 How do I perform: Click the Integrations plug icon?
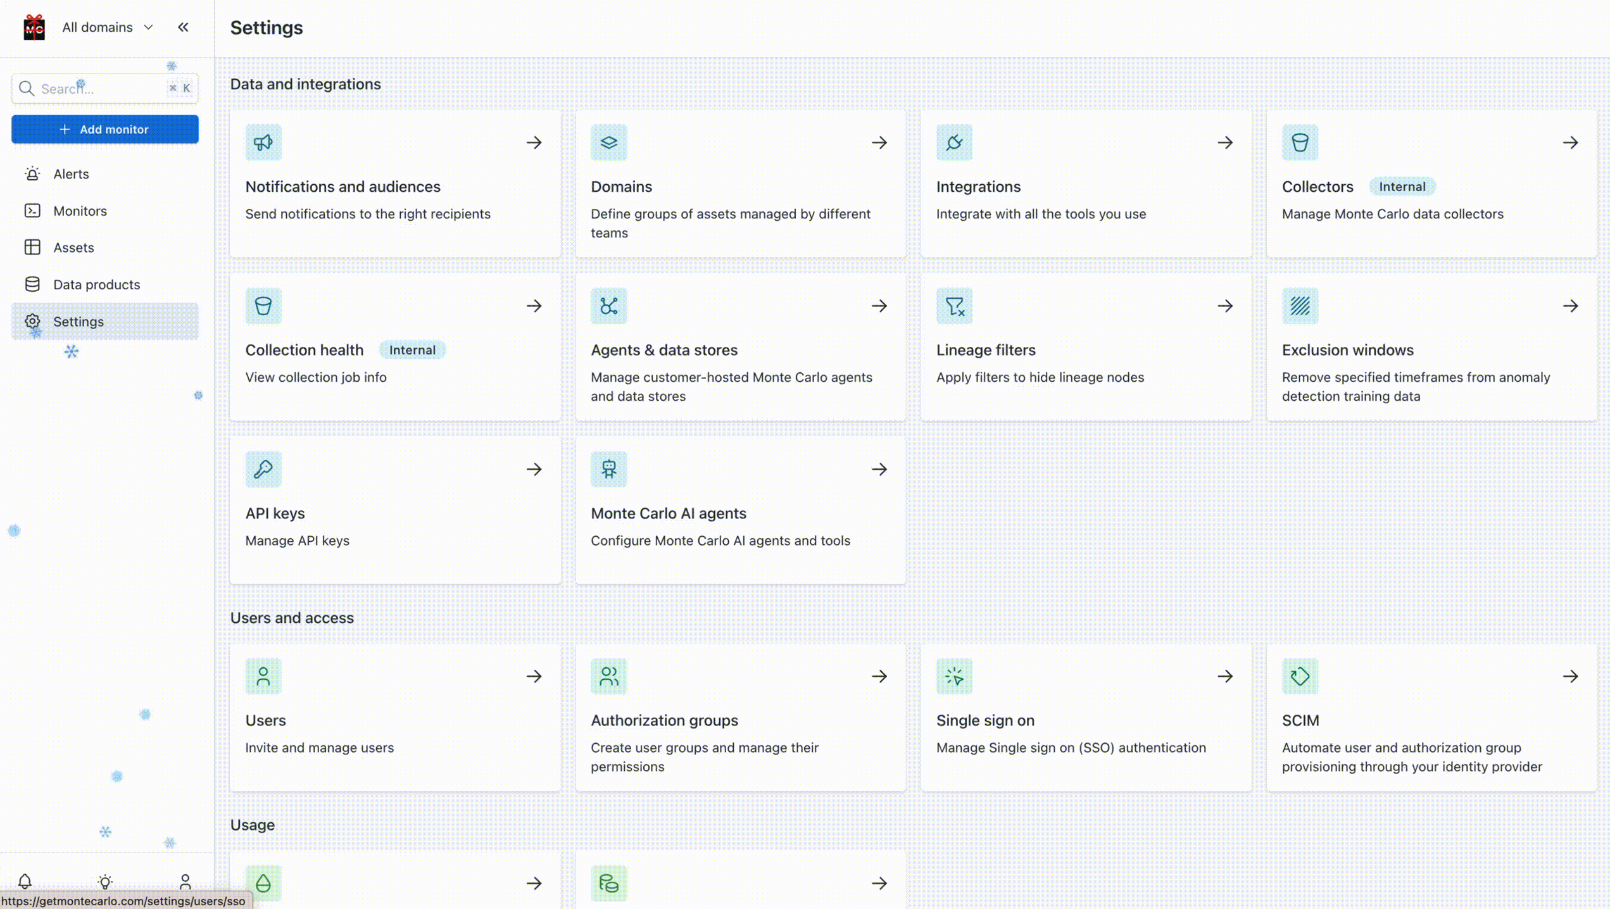954,142
